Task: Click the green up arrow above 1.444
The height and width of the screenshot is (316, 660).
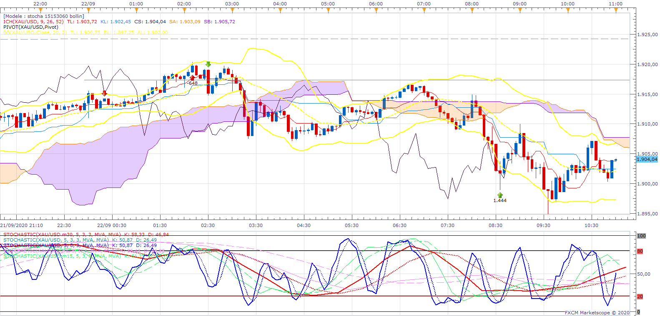Action: coord(500,195)
